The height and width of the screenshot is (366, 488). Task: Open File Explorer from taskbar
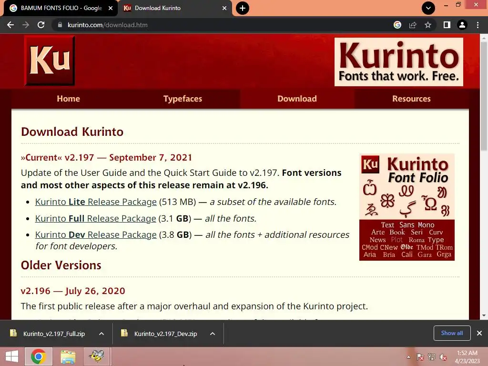coord(68,356)
